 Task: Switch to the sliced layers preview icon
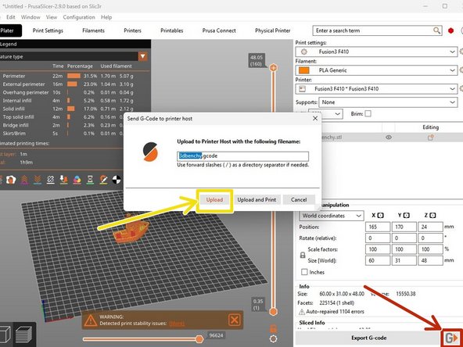tap(23, 334)
